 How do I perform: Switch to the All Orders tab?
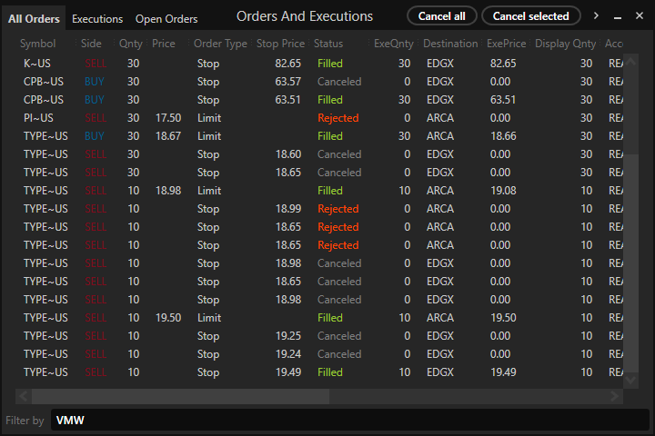[34, 19]
